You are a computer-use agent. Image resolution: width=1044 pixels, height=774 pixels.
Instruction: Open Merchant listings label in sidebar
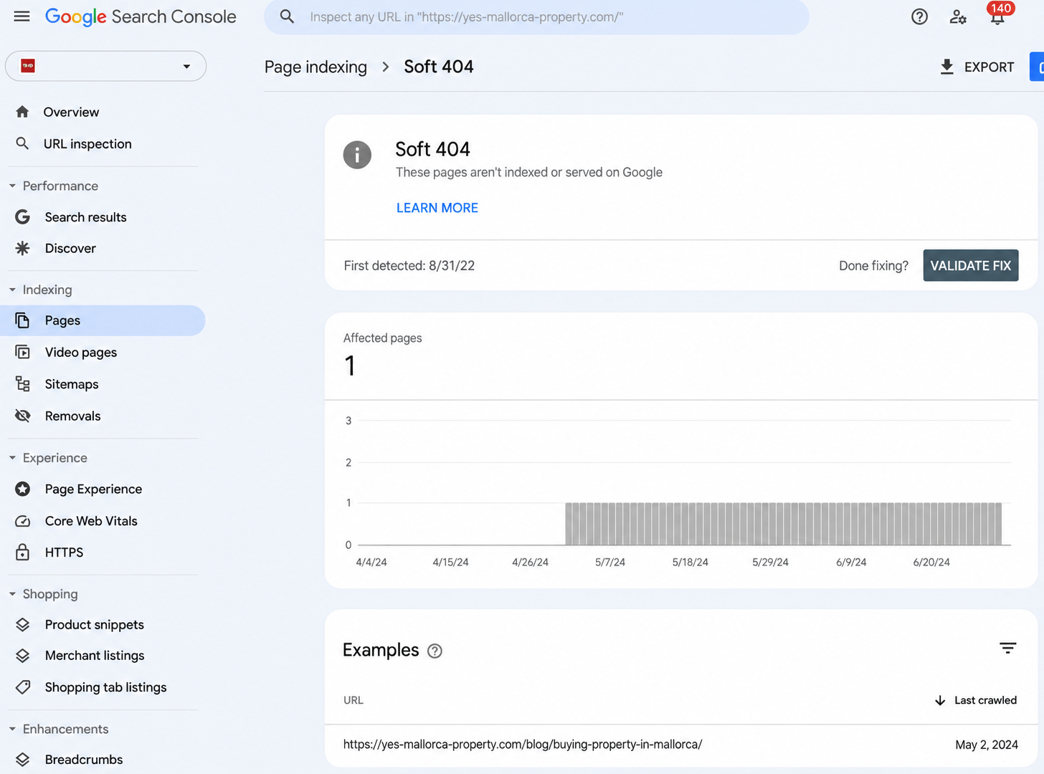pos(95,655)
